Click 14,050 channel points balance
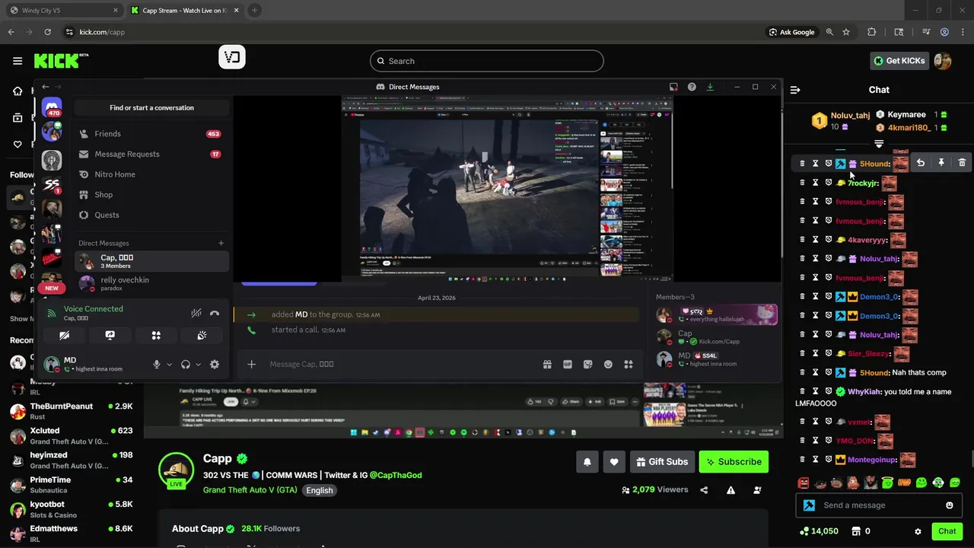974x548 pixels. [819, 531]
